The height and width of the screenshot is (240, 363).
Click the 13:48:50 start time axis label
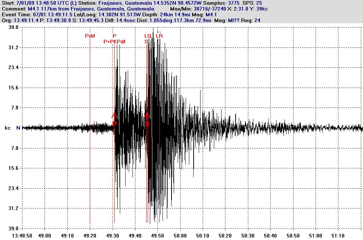click(22, 235)
